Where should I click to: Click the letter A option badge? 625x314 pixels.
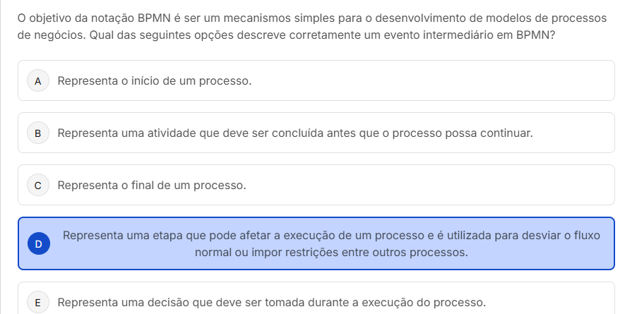[x=38, y=81]
